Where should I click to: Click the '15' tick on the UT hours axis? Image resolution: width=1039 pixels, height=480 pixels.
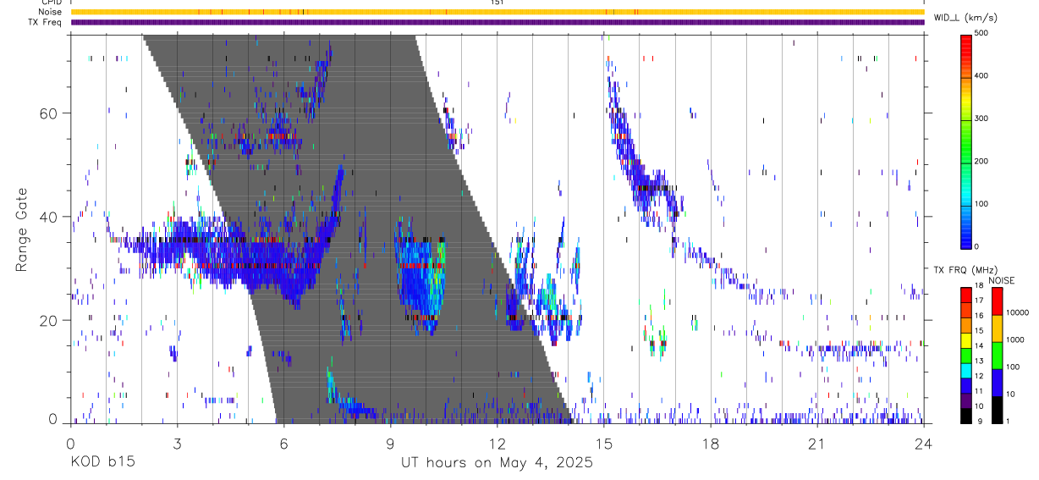pyautogui.click(x=603, y=444)
